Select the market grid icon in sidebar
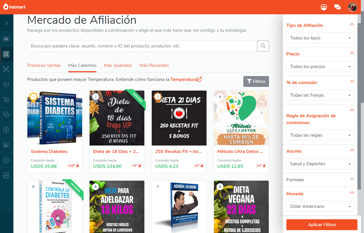The height and width of the screenshot is (233, 364). pos(6,54)
